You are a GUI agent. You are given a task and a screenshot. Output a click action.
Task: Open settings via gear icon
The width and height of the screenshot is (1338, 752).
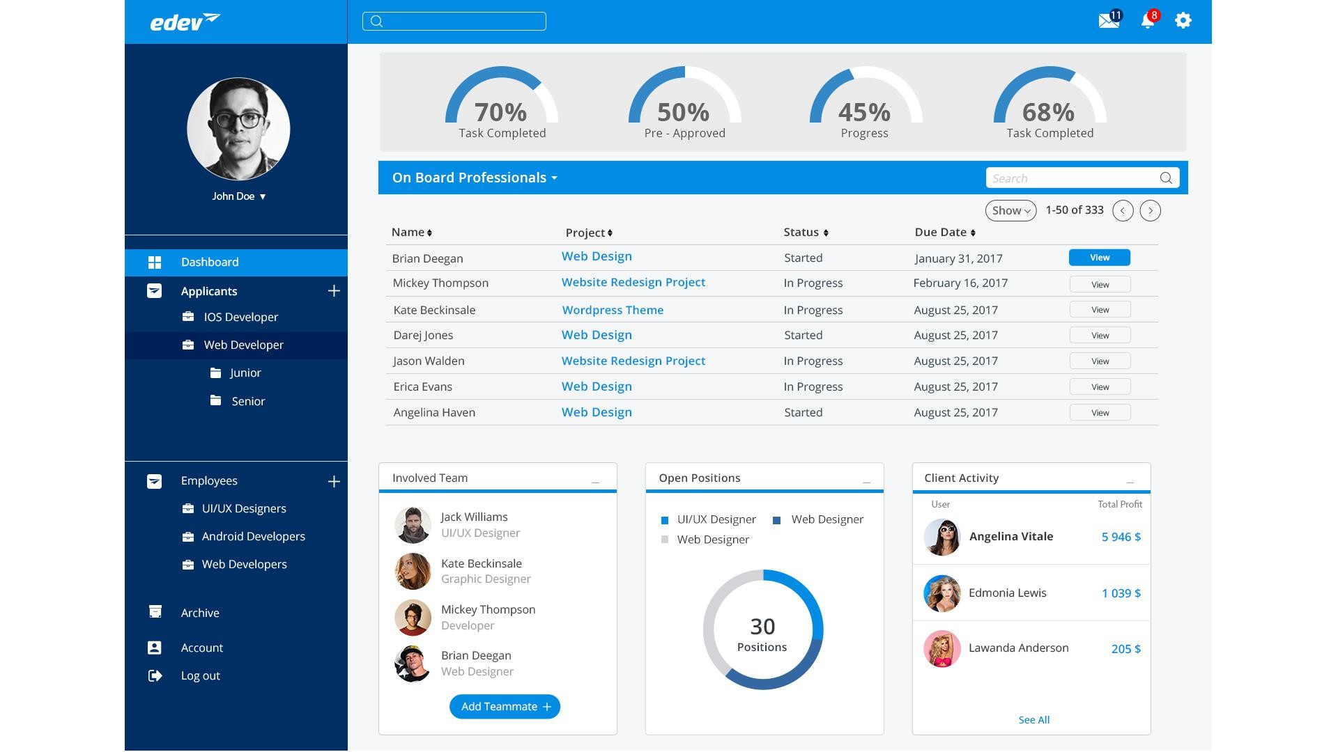pyautogui.click(x=1183, y=21)
